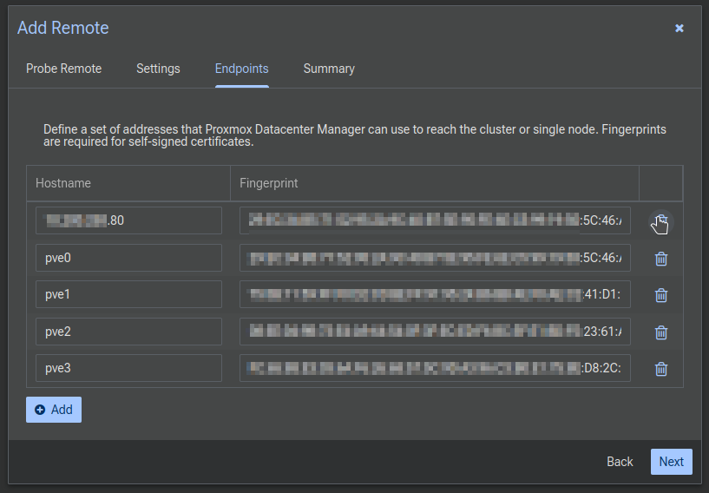This screenshot has width=709, height=493.
Task: Go to the Summary tab
Action: 329,69
